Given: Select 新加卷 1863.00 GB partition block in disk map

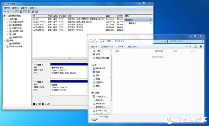Looking at the screenshot, I should coord(69,88).
